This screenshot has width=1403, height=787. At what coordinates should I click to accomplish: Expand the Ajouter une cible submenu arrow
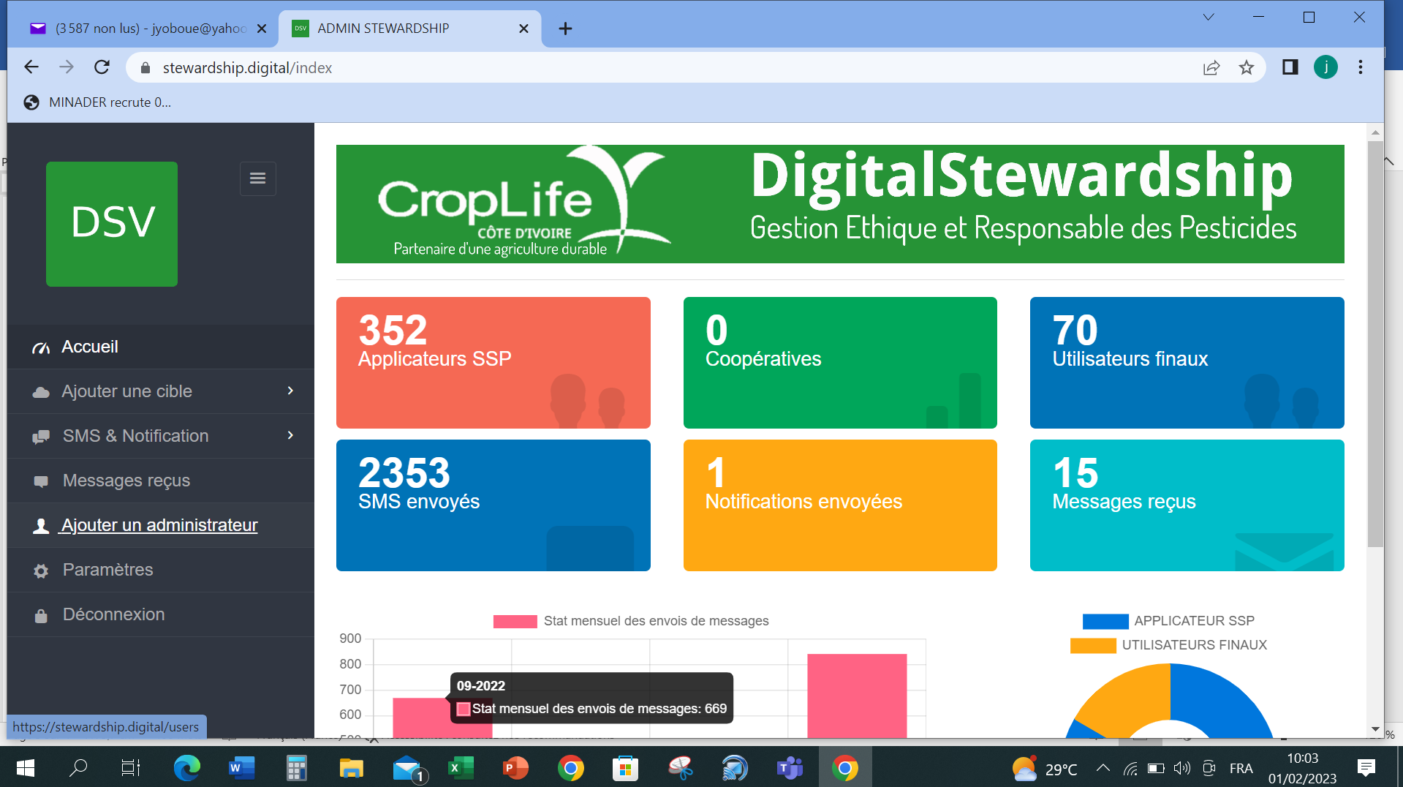(290, 391)
